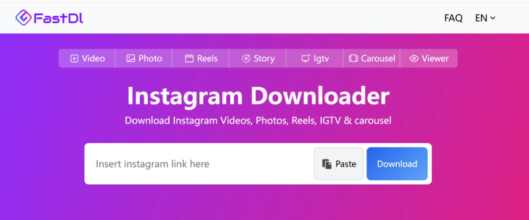Viewport: 529px width, 220px height.
Task: Click the clapperboard icon beside Reels
Action: pyautogui.click(x=189, y=59)
